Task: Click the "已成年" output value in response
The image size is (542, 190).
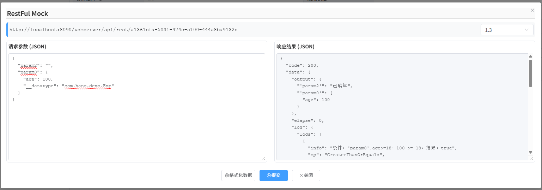Action: tap(340, 86)
